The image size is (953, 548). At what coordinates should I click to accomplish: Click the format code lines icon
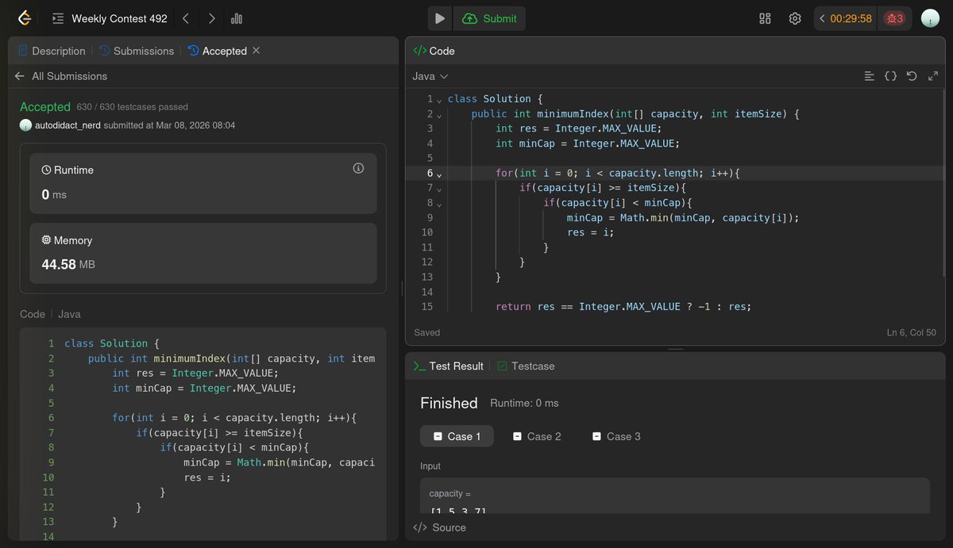pos(870,76)
